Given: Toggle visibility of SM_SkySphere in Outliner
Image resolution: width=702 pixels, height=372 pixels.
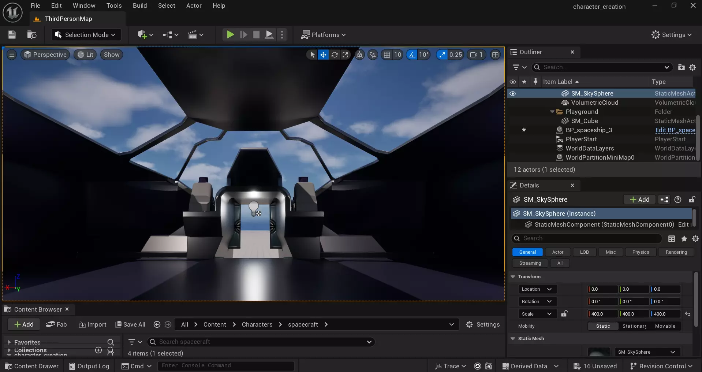Looking at the screenshot, I should click(x=513, y=93).
